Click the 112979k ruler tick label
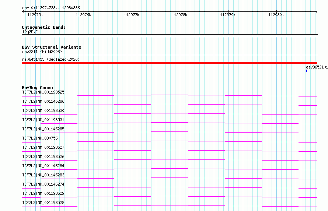The height and width of the screenshot is (211, 328). 228,15
